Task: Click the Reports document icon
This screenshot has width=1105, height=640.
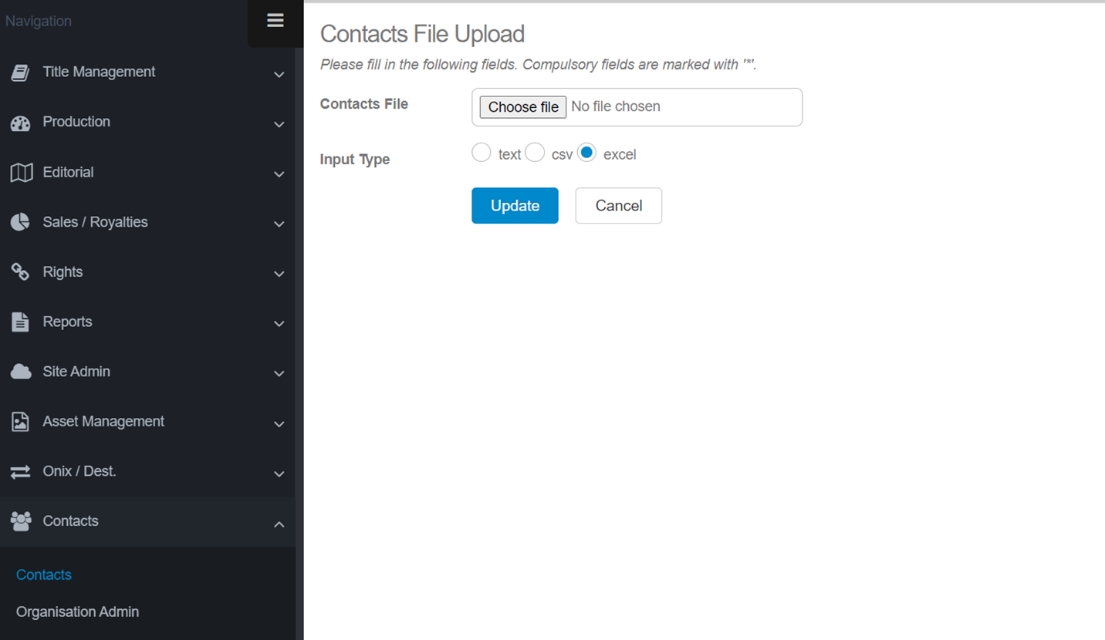Action: [21, 322]
